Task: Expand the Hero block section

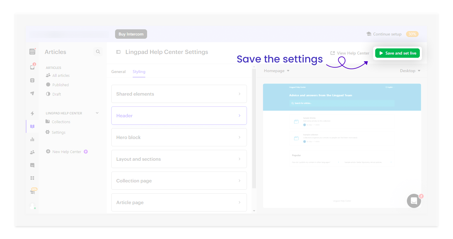Action: [x=179, y=137]
